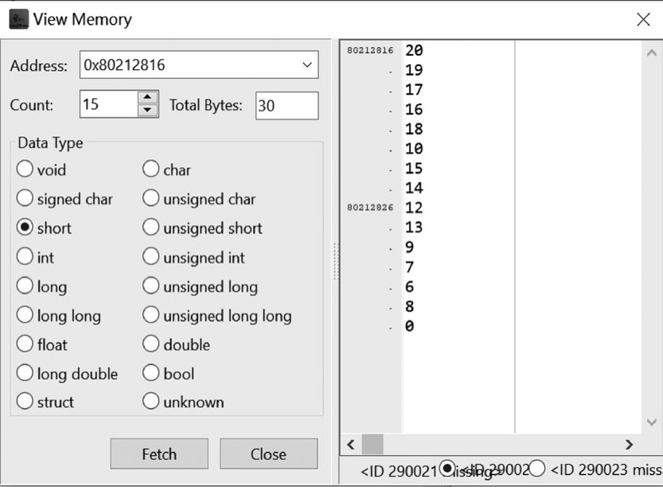
Task: Click the address label 80212826
Action: (370, 208)
